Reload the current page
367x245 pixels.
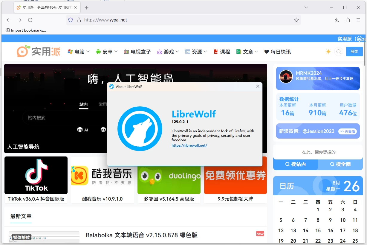tap(30, 20)
